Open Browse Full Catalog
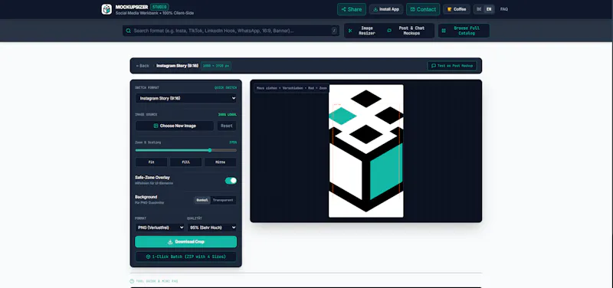Image resolution: width=613 pixels, height=288 pixels. click(x=464, y=31)
